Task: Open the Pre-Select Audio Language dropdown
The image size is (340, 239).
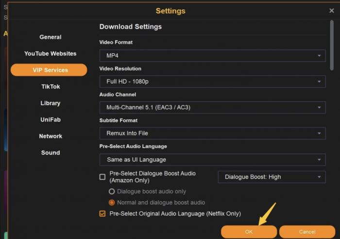Action: pyautogui.click(x=213, y=160)
